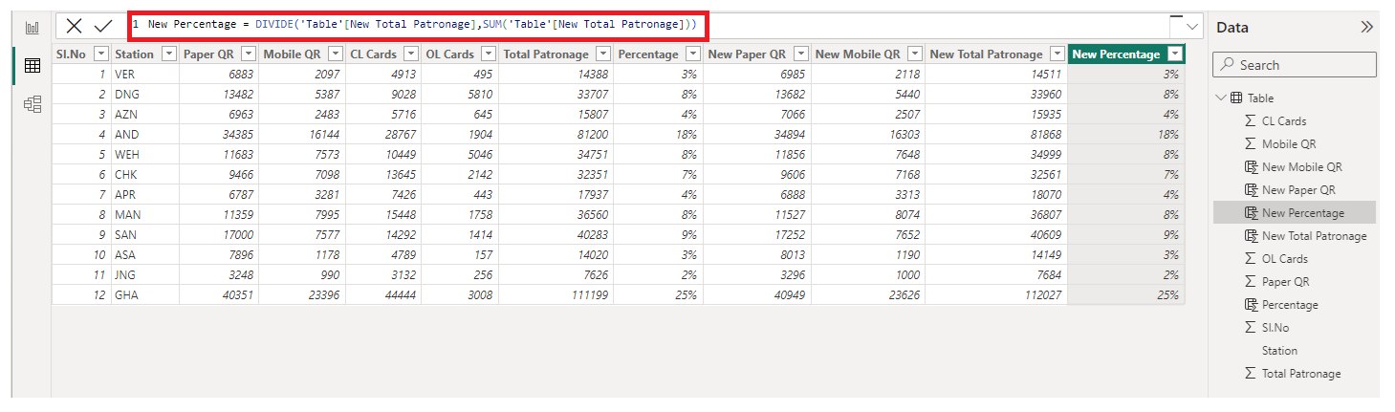Collapse the Data pane double-chevron
Screen dimensions: 1395x412
click(x=1366, y=28)
